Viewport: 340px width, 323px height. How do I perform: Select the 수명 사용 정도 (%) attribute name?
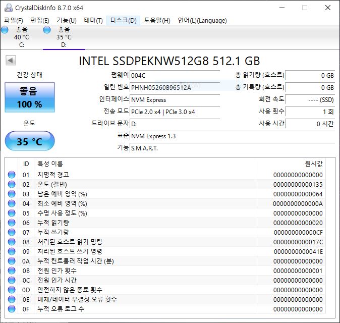coord(62,213)
